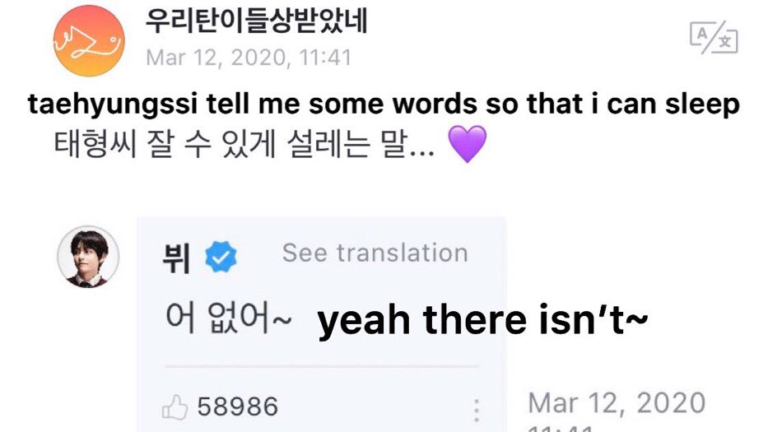Open the three-dot reply options menu
The width and height of the screenshot is (768, 432).
click(x=476, y=409)
